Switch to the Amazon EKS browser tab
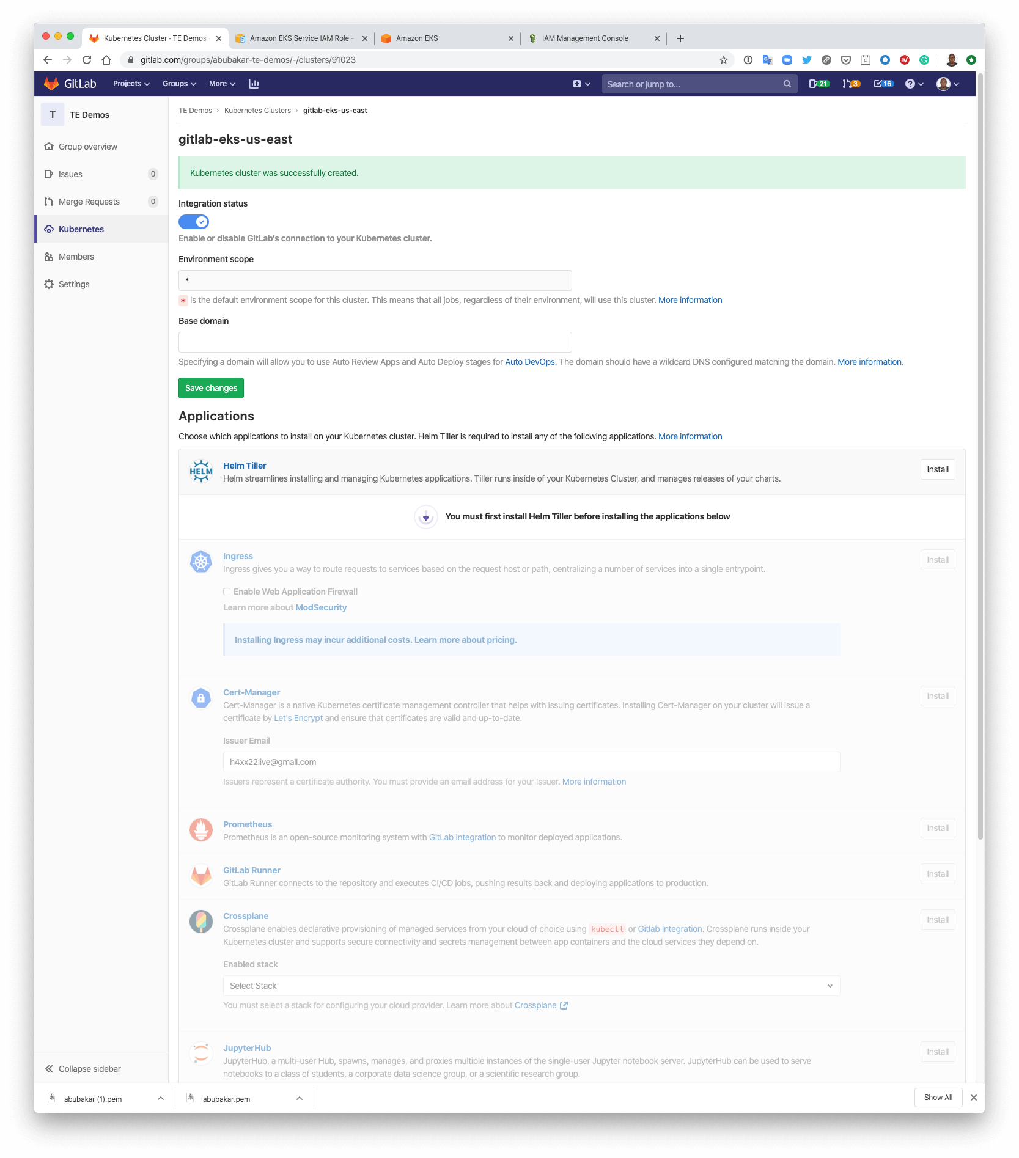This screenshot has height=1158, width=1019. 447,38
